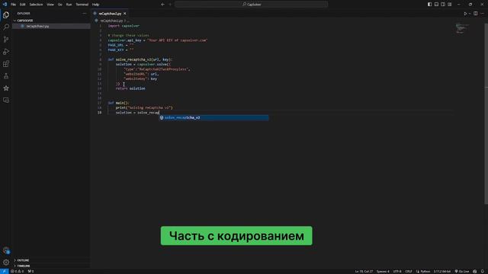Viewport: 488px width, 274px height.
Task: Select the reCaptchav2.py editor tab
Action: point(110,14)
